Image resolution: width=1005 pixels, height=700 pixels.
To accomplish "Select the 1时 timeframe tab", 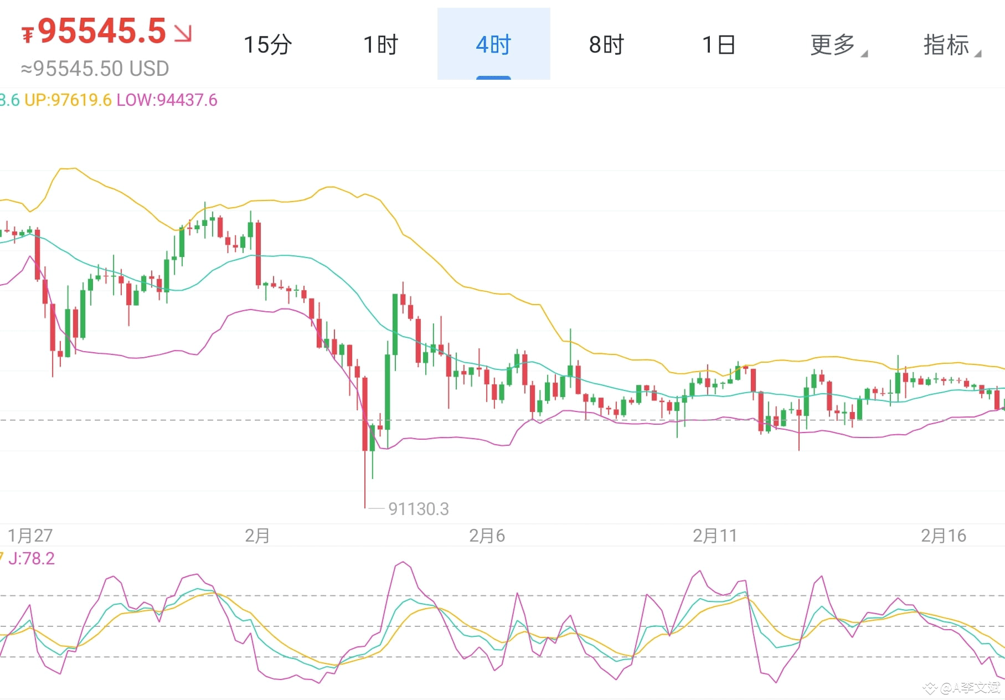I will (x=381, y=45).
